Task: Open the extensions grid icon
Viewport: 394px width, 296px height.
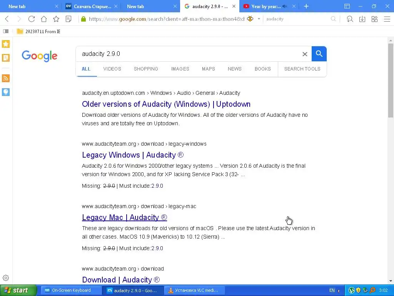Action: coord(374,19)
